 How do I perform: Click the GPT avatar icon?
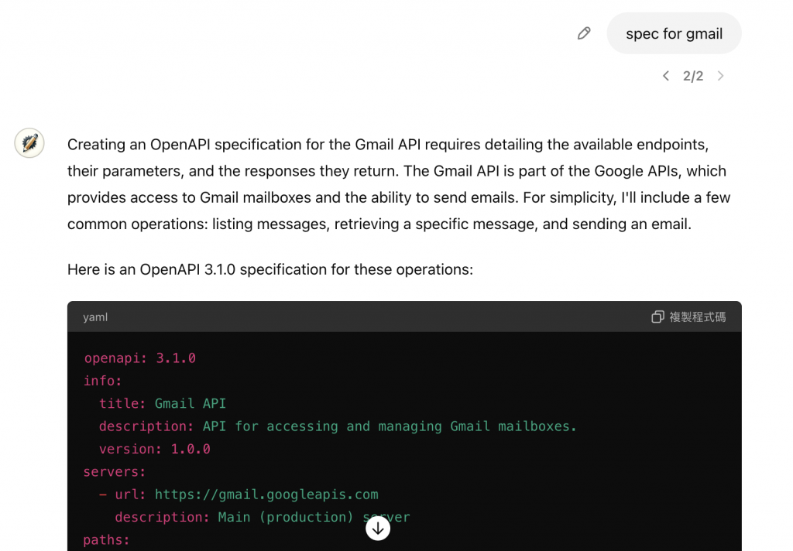pyautogui.click(x=29, y=143)
